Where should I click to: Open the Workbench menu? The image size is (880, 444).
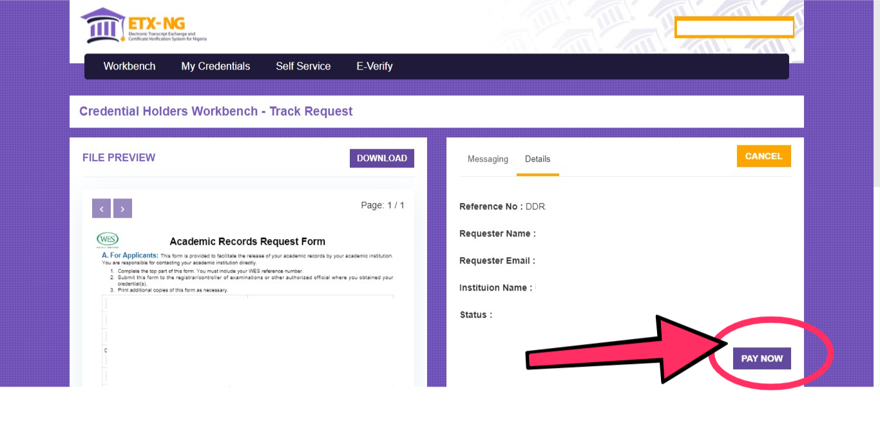(129, 66)
